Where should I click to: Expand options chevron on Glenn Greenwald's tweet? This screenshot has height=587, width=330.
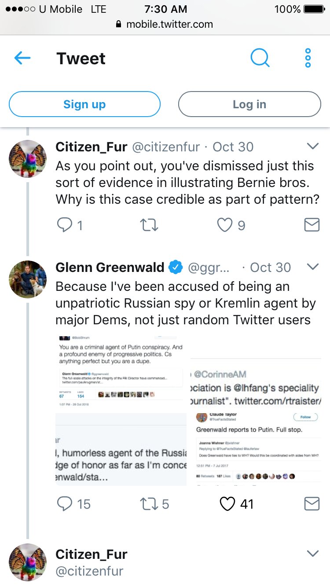coord(312,267)
